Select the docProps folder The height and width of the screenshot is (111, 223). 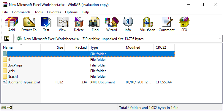[x=15, y=65]
